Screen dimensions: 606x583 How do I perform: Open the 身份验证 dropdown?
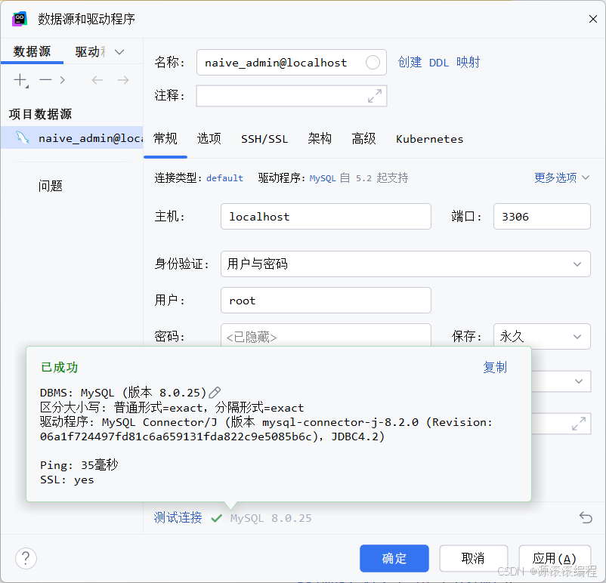406,264
